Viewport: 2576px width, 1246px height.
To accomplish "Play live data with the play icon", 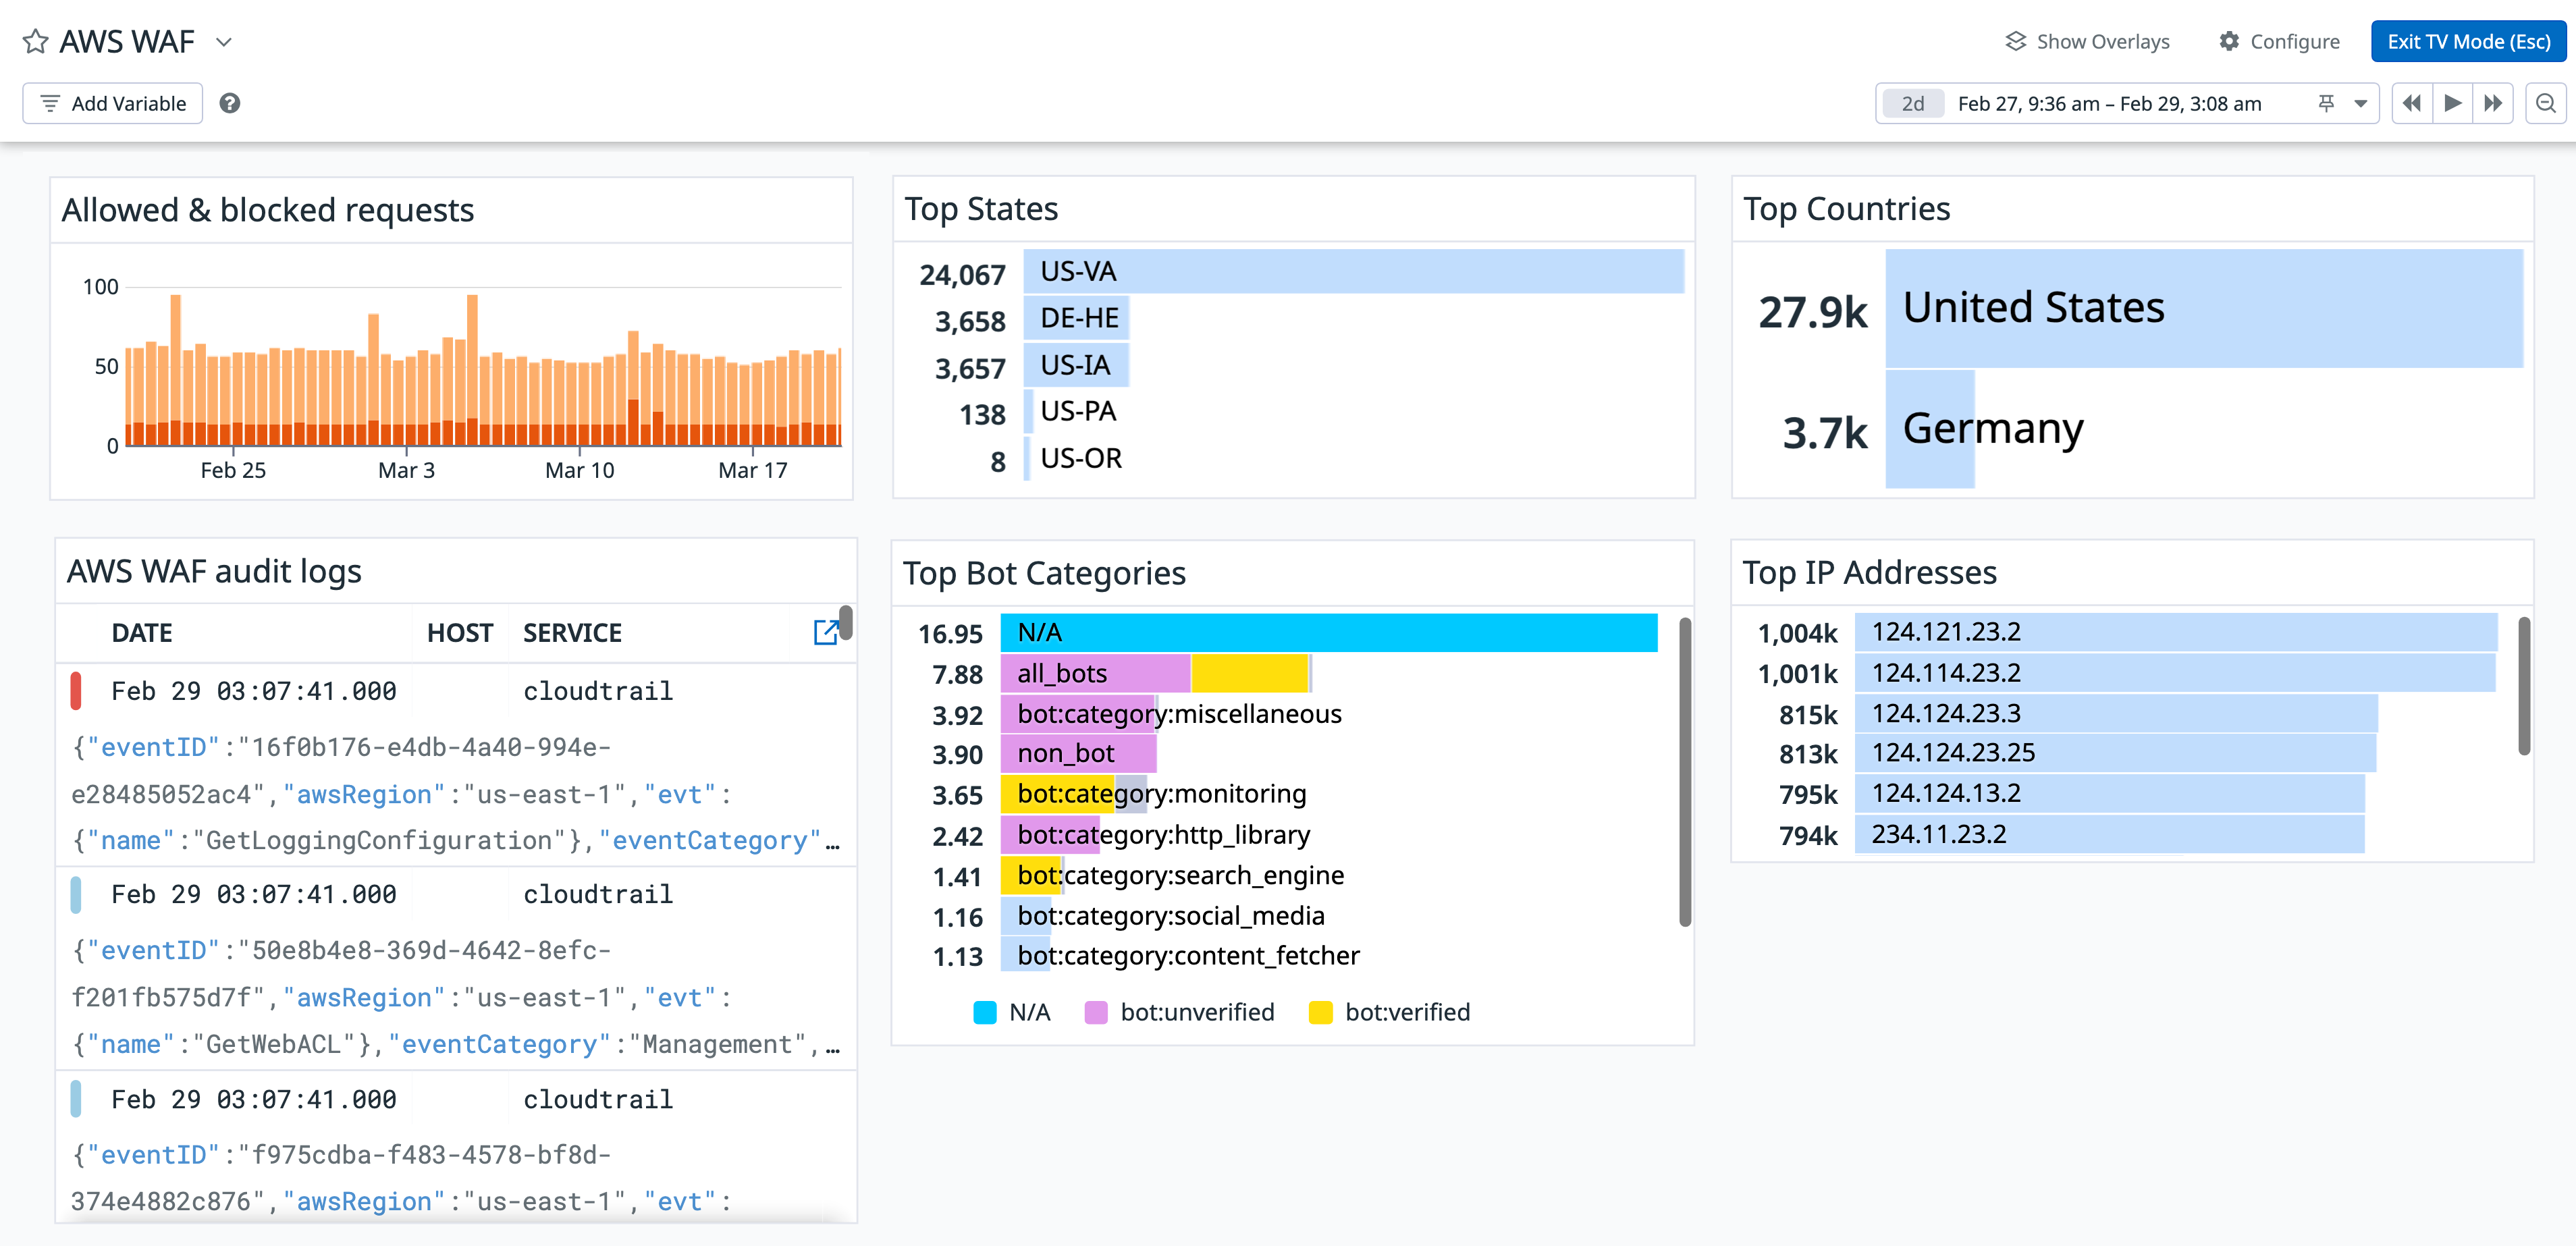I will [x=2453, y=103].
